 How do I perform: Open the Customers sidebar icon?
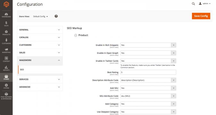pos(6,42)
